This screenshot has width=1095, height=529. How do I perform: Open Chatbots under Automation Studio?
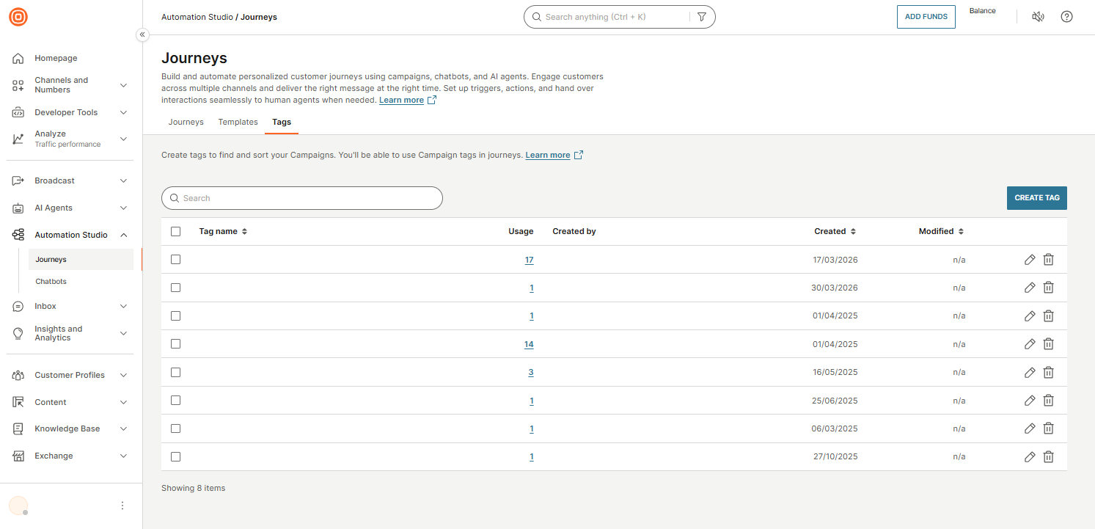tap(51, 282)
